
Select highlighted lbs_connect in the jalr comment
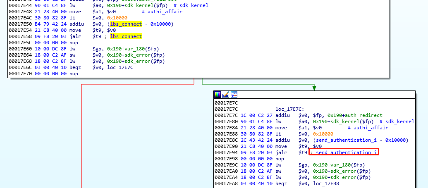click(x=126, y=36)
